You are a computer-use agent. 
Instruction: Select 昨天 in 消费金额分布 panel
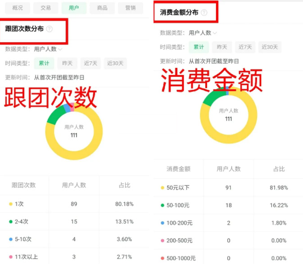tap(222, 47)
